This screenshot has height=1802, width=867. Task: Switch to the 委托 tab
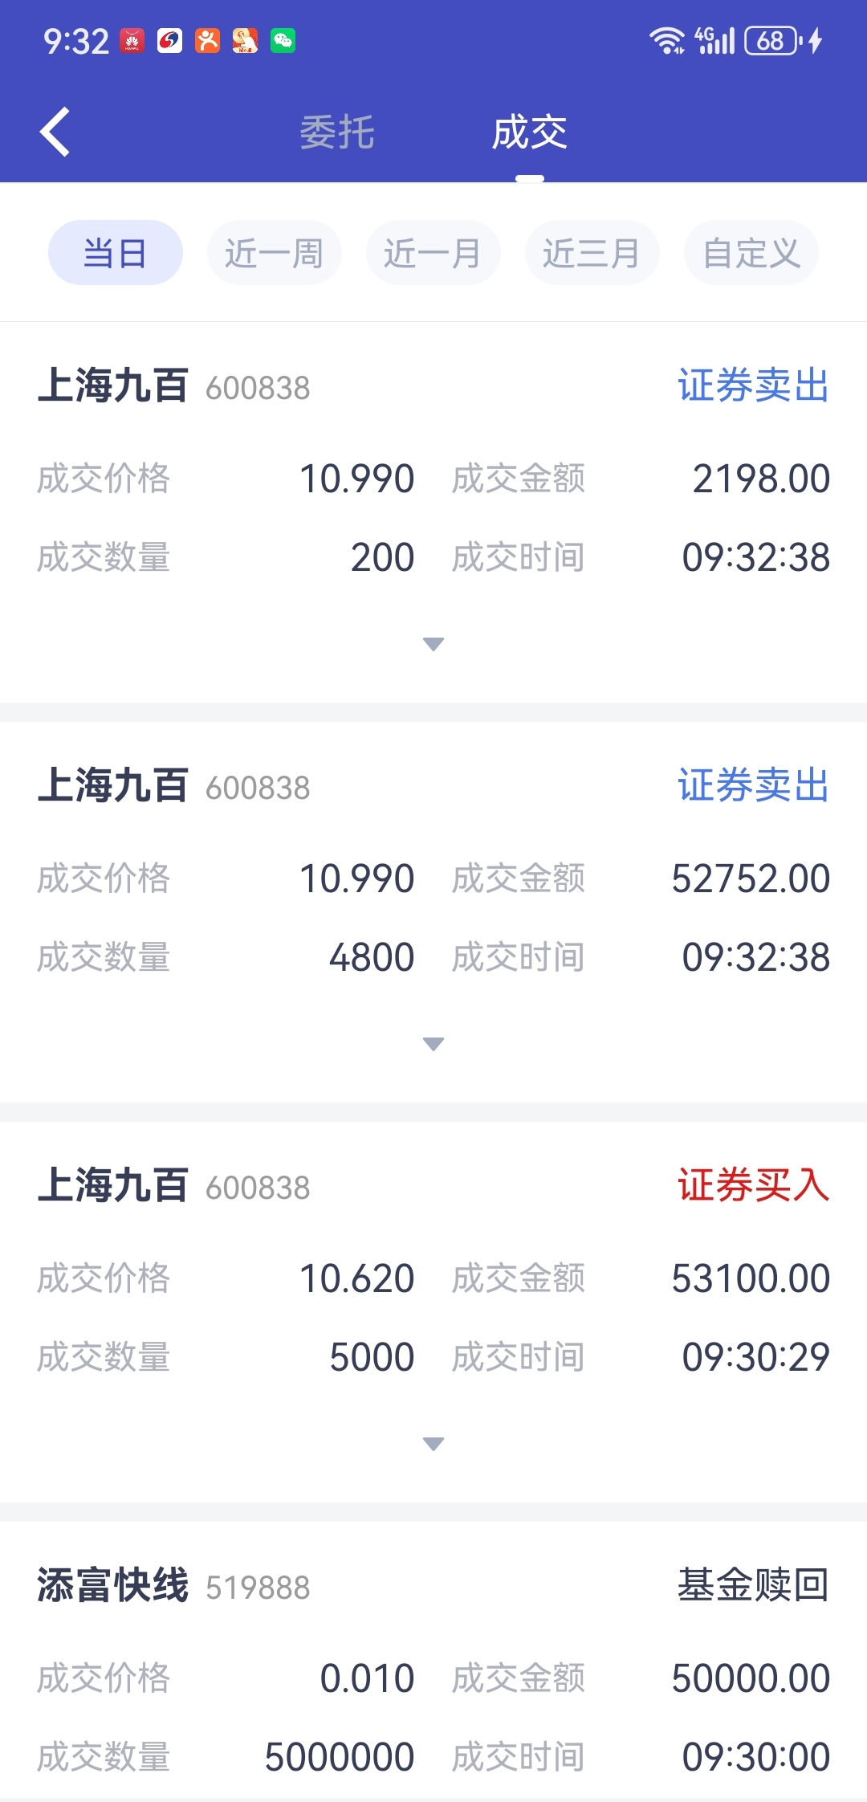click(x=337, y=132)
